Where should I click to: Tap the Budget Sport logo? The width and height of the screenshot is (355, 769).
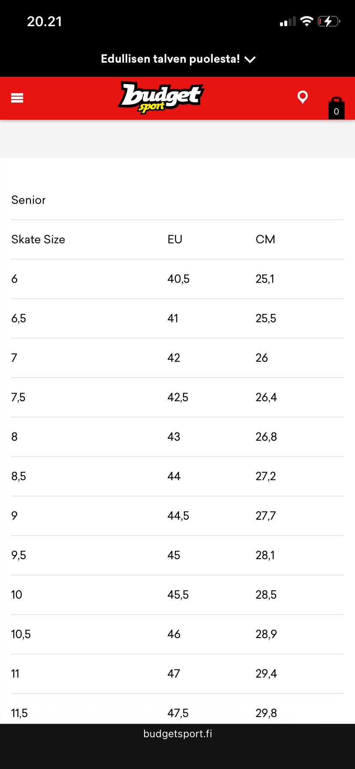pos(161,98)
